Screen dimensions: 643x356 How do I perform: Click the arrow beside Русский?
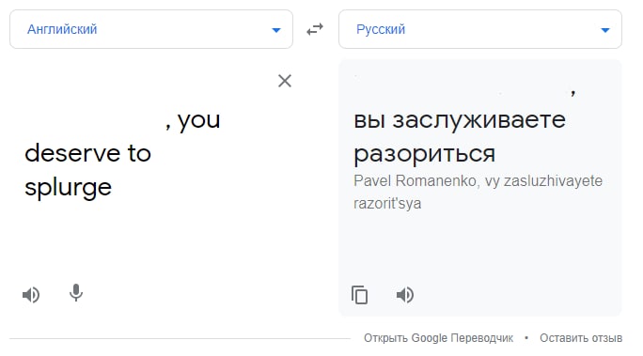[x=605, y=30]
